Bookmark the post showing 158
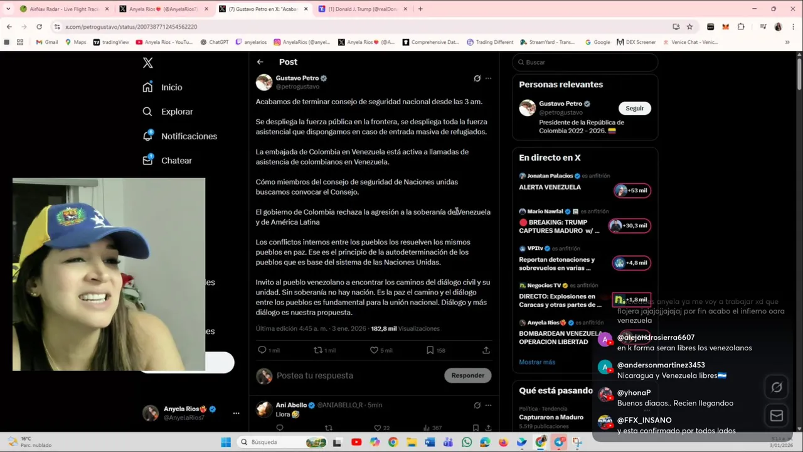 435,350
